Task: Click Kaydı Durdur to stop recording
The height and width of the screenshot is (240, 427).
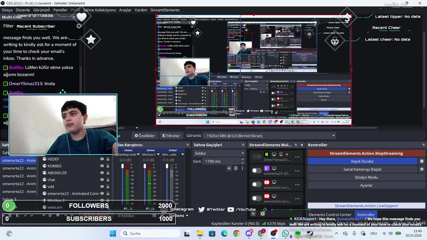Action: (x=362, y=161)
